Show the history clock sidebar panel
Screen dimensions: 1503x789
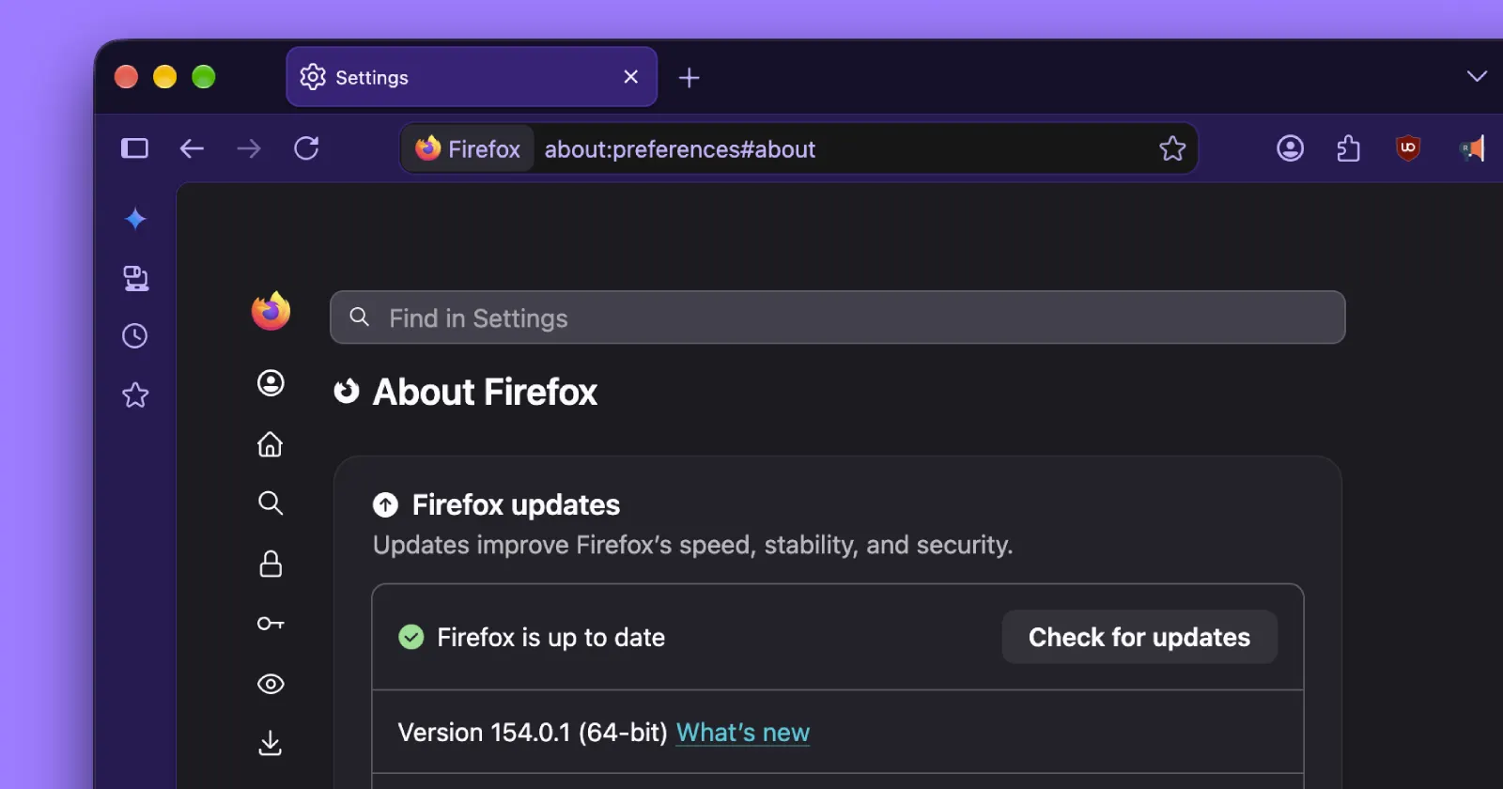click(135, 336)
